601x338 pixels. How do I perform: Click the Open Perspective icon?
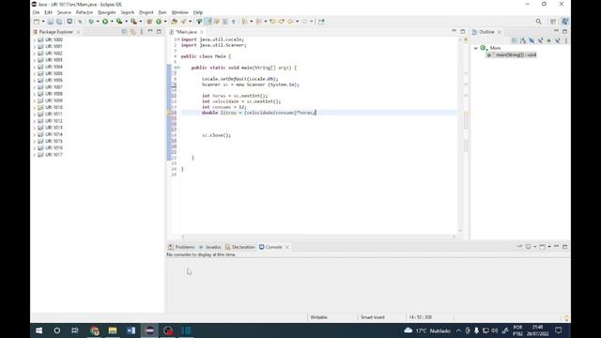coord(553,22)
